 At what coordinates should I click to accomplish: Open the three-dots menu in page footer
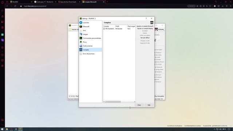(x=230, y=126)
